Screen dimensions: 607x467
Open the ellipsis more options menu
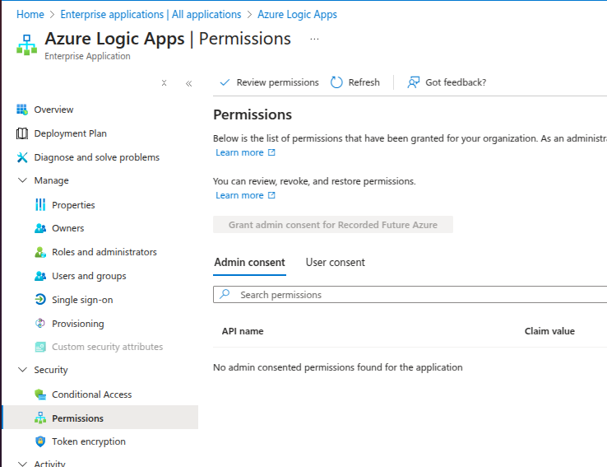tap(314, 40)
